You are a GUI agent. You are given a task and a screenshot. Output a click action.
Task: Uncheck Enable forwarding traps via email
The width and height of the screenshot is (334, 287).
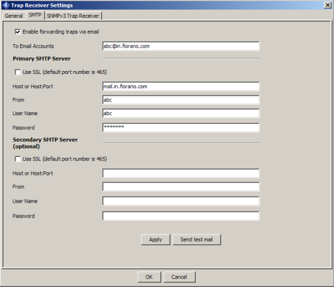18,32
